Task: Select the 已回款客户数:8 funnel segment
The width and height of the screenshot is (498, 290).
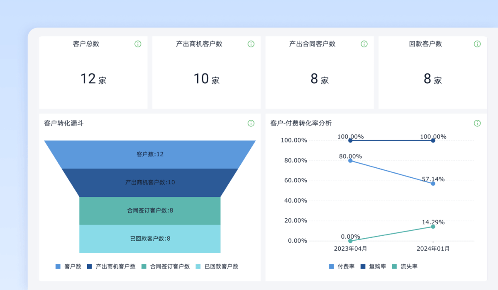Action: (x=150, y=239)
